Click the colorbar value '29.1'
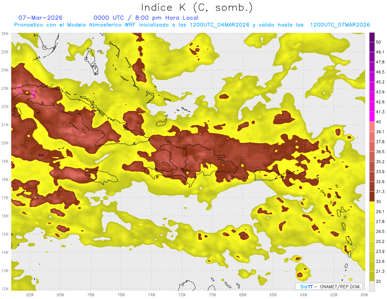387x299 pixels. 380,212
